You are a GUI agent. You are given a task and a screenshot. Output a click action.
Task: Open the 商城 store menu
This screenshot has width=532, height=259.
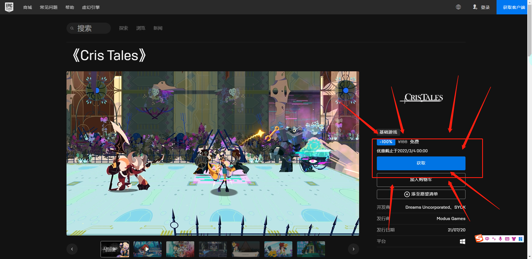pos(27,7)
